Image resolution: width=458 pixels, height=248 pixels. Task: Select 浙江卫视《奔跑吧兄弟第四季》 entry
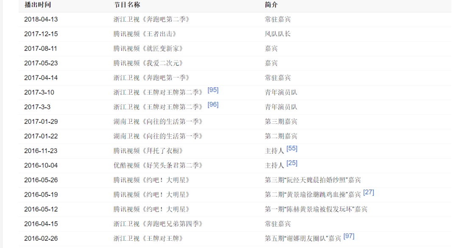pos(158,224)
